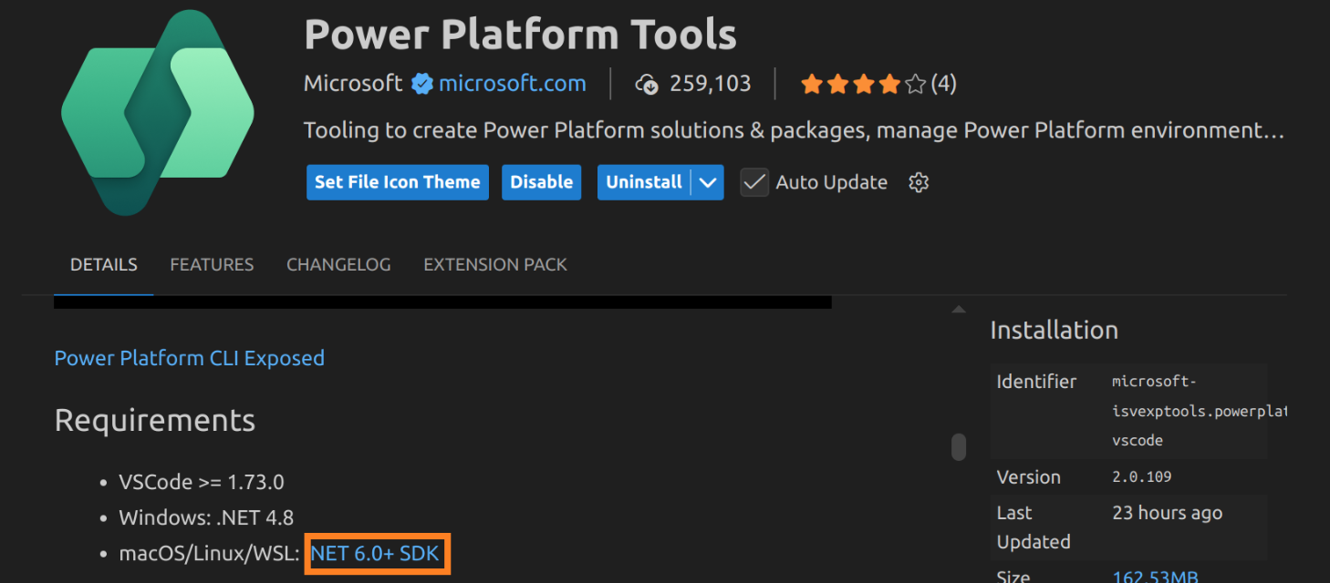Click the Disable button
1330x583 pixels.
tap(542, 182)
